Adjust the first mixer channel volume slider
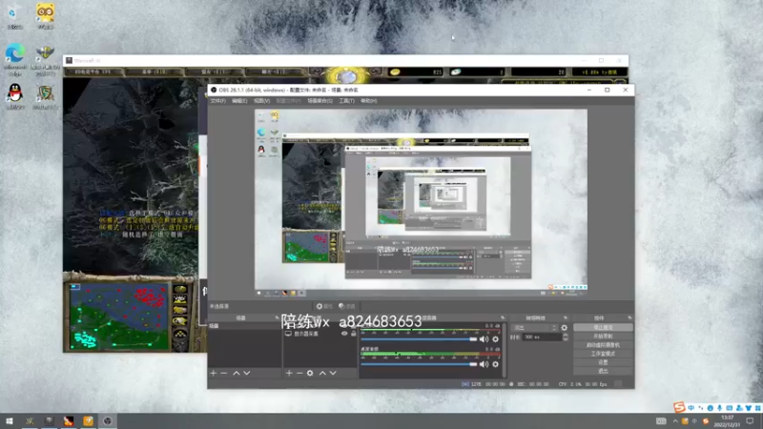Image resolution: width=763 pixels, height=429 pixels. 419,339
